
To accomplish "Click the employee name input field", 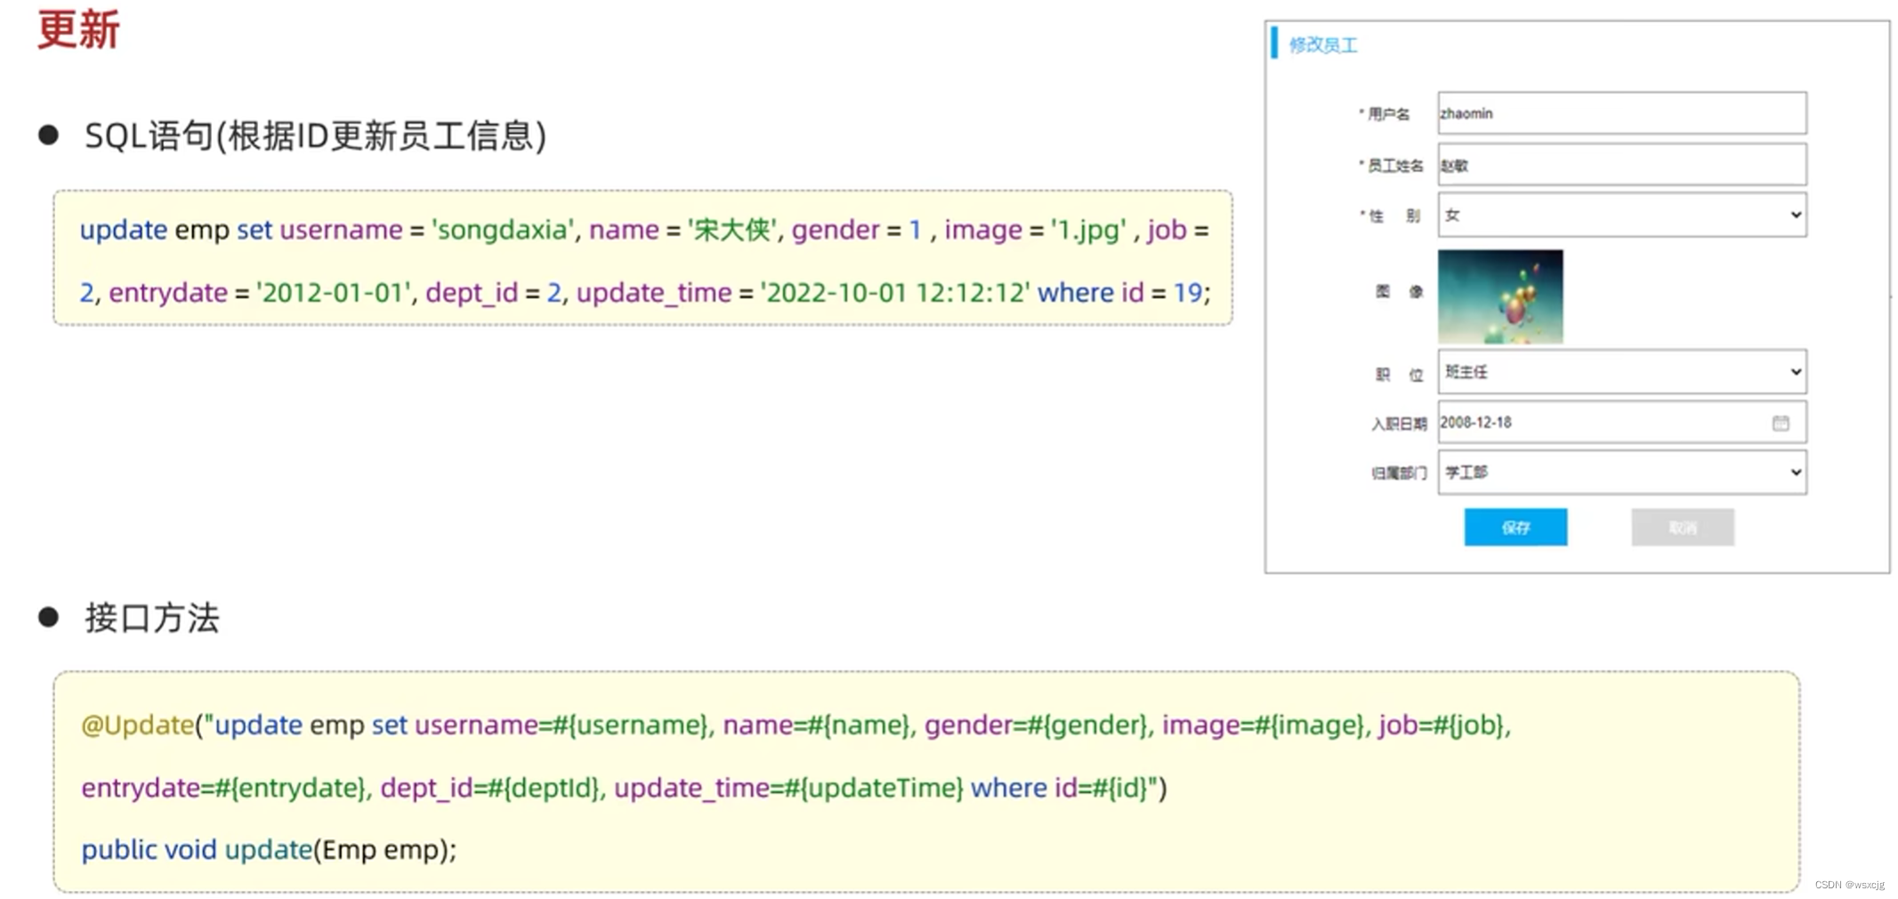I will coord(1621,165).
